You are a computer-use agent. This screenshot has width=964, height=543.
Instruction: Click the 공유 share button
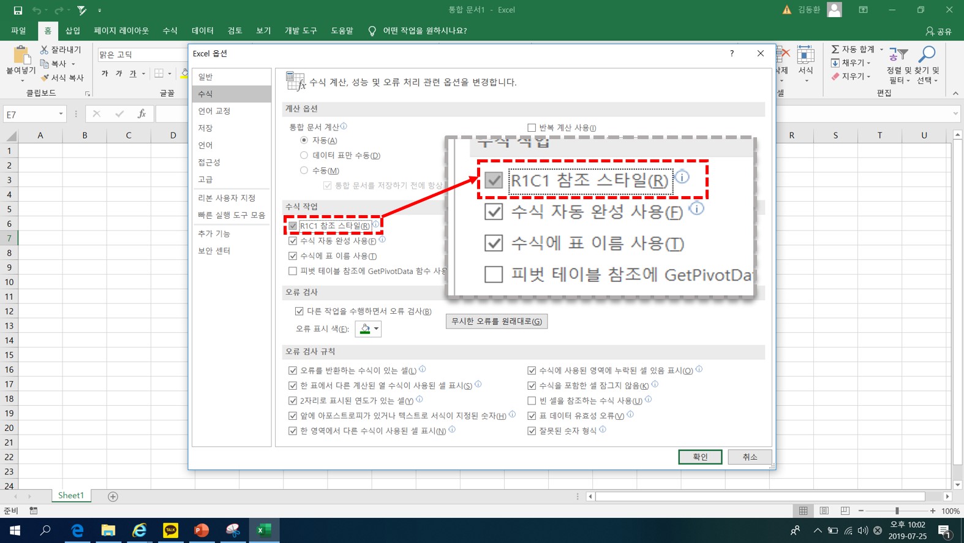(x=939, y=31)
